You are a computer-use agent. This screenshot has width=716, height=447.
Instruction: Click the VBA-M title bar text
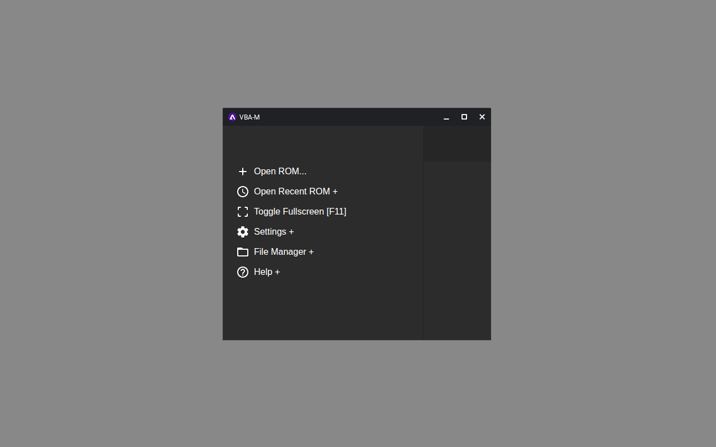(x=249, y=117)
